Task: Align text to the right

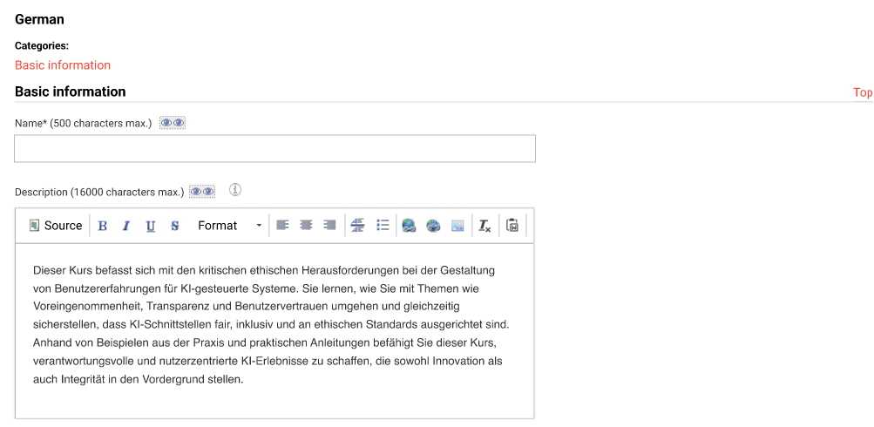Action: [329, 225]
